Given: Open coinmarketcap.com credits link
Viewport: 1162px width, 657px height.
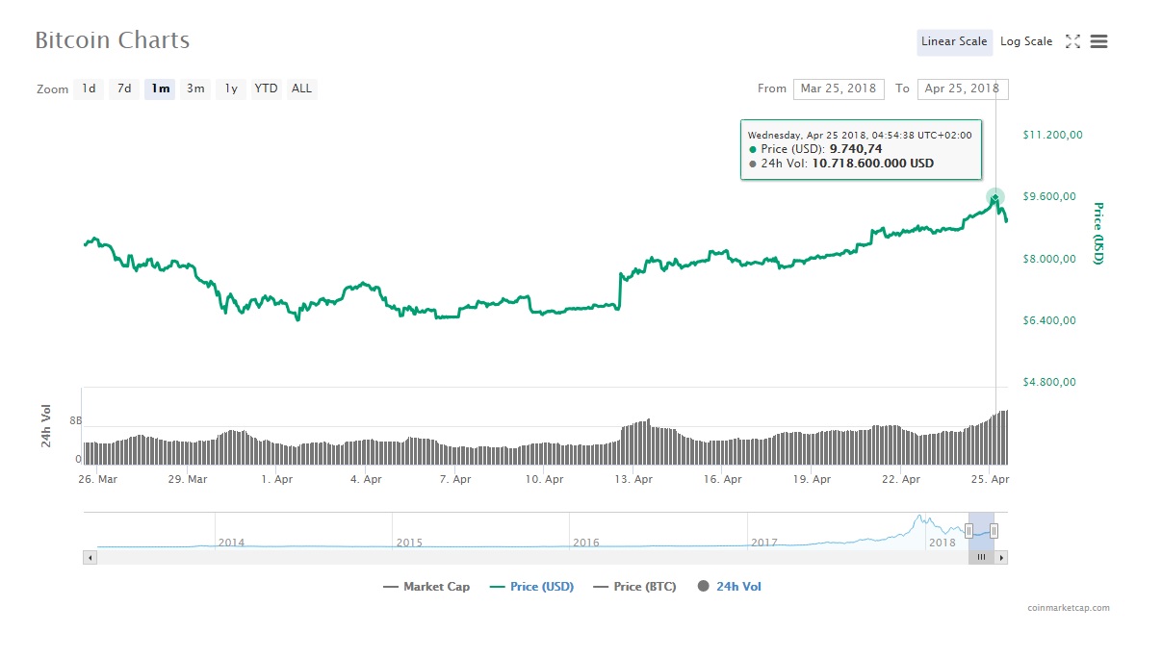Looking at the screenshot, I should tap(1068, 608).
